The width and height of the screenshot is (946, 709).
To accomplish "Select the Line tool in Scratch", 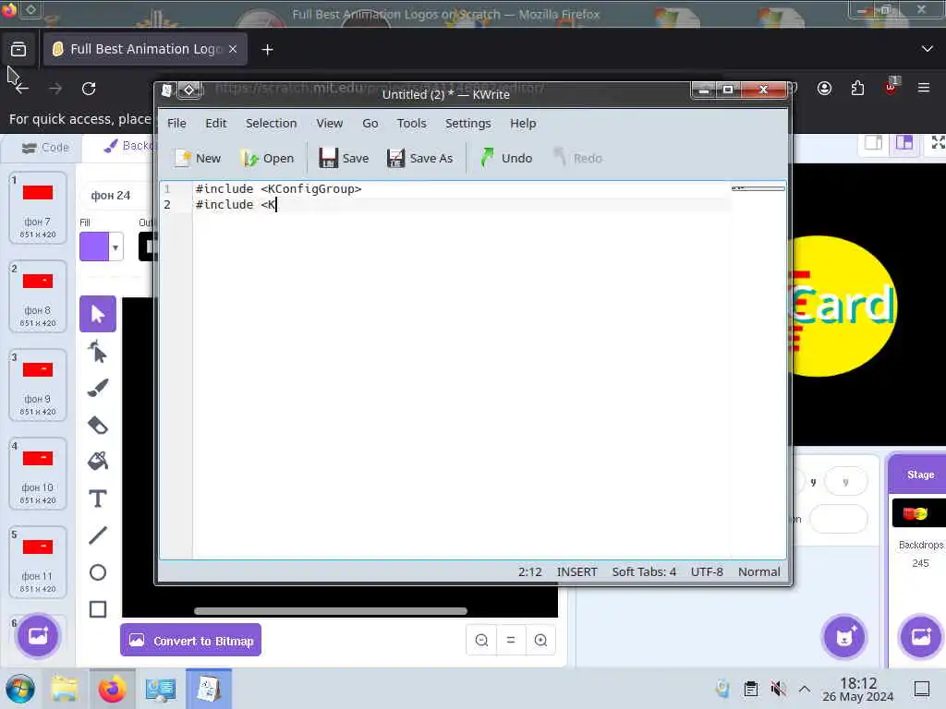I will click(x=98, y=535).
